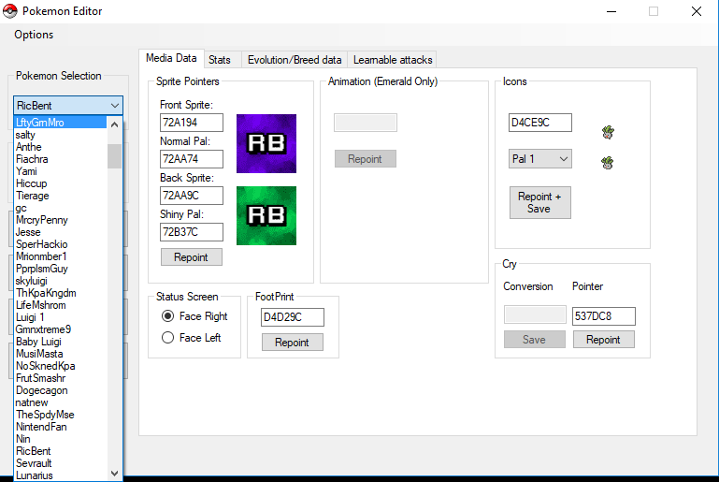Open the Options menu
719x482 pixels.
(34, 35)
